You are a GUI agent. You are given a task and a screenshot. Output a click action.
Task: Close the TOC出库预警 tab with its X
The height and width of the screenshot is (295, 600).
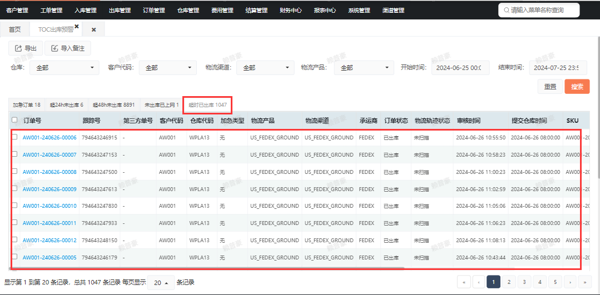(77, 26)
